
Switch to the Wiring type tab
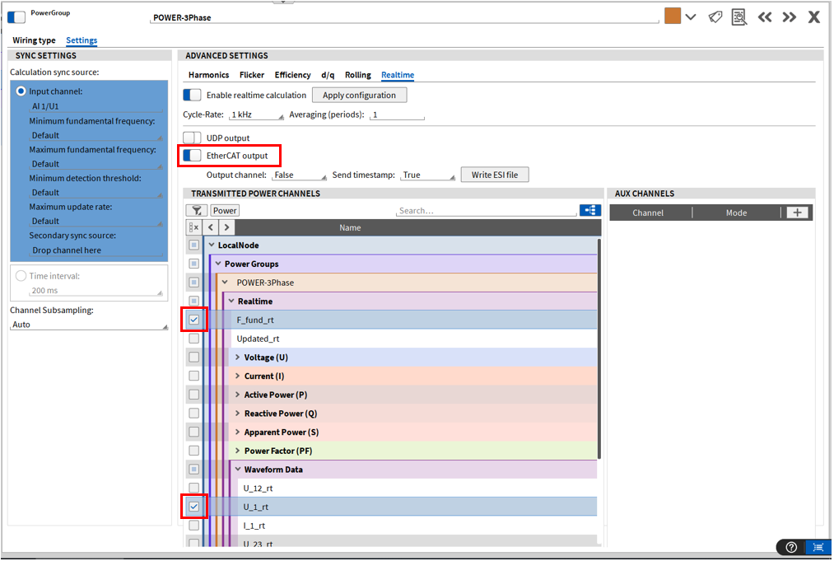pos(34,40)
